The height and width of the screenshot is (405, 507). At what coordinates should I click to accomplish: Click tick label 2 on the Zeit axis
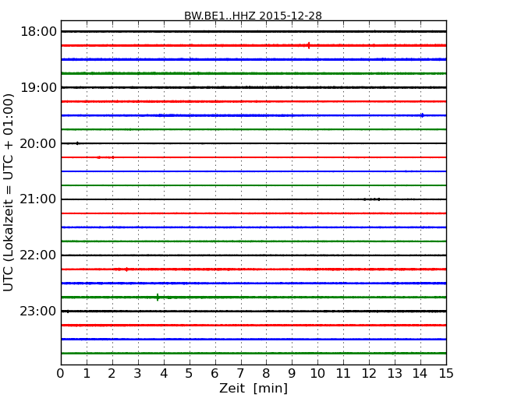pos(112,373)
